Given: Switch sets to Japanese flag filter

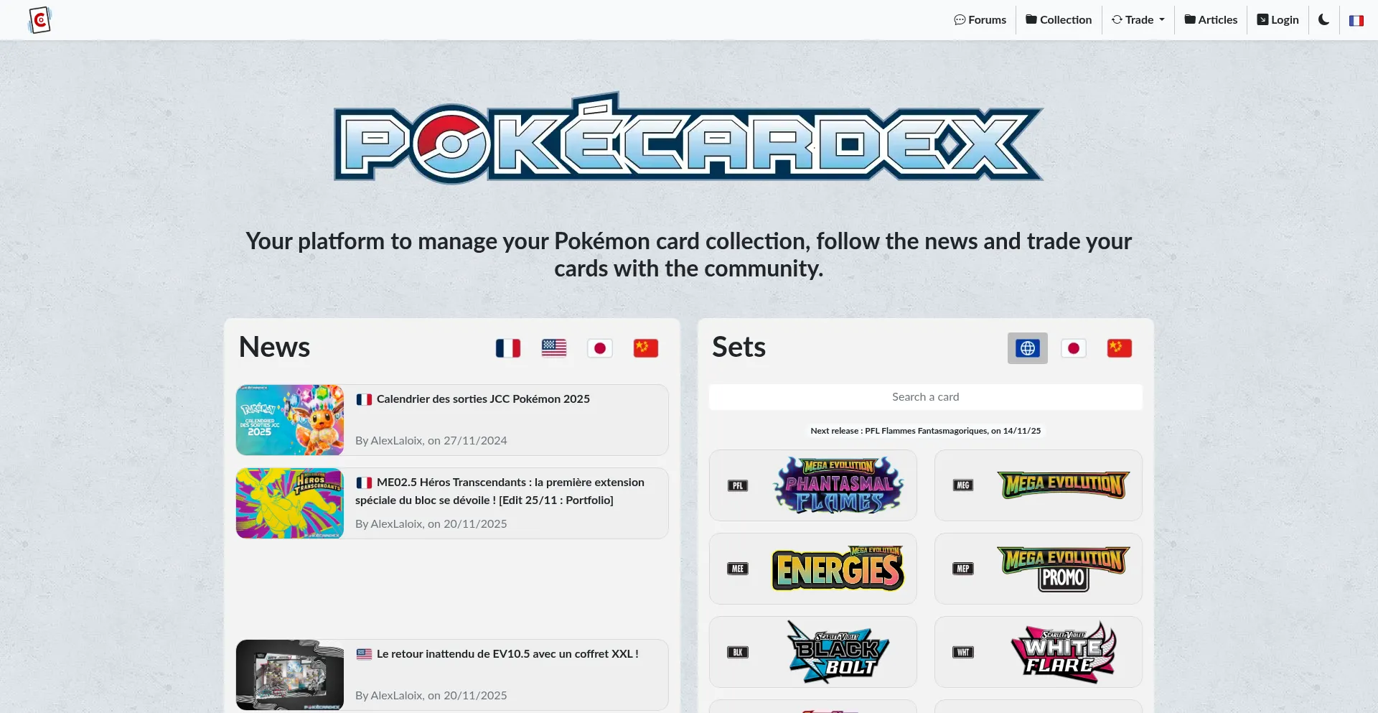Looking at the screenshot, I should tap(1074, 348).
